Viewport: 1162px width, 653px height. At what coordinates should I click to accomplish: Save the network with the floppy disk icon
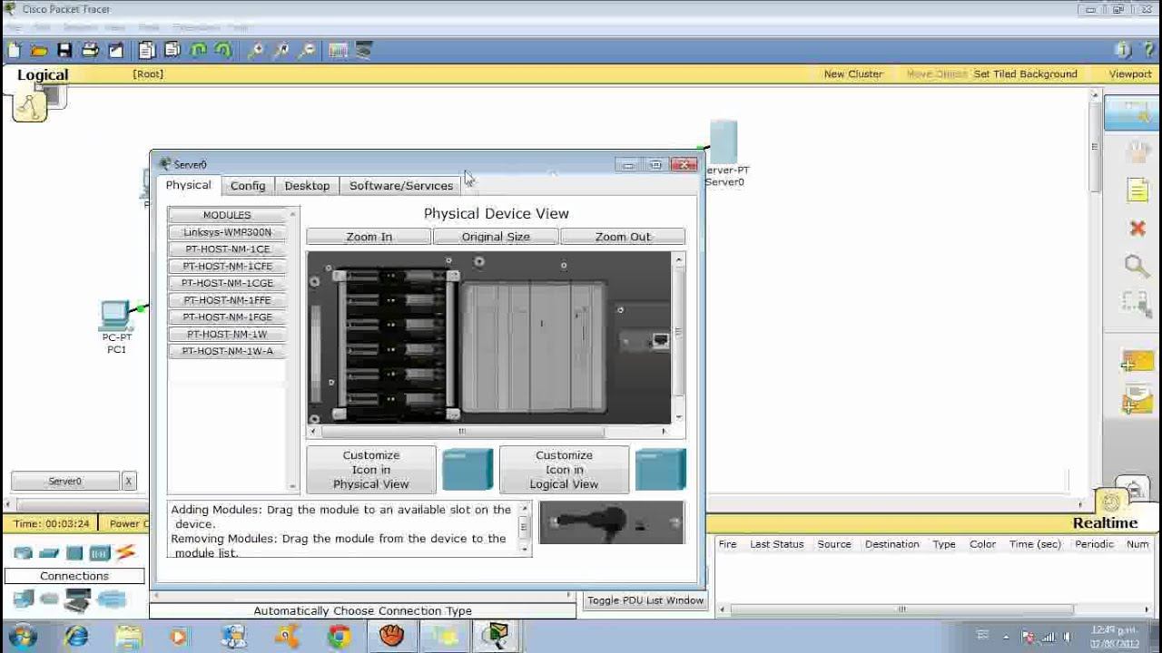coord(64,51)
